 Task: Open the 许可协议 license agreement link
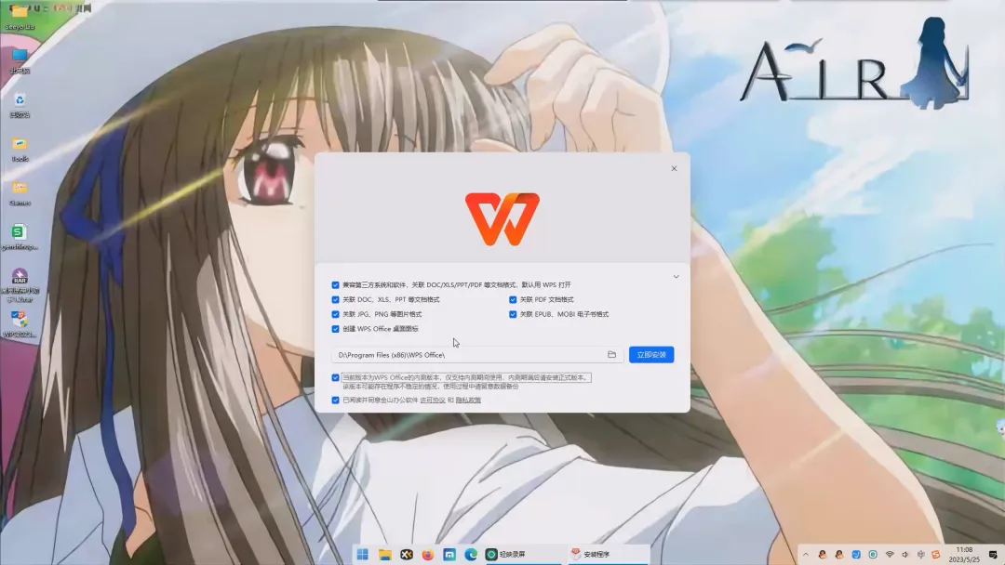click(x=433, y=400)
